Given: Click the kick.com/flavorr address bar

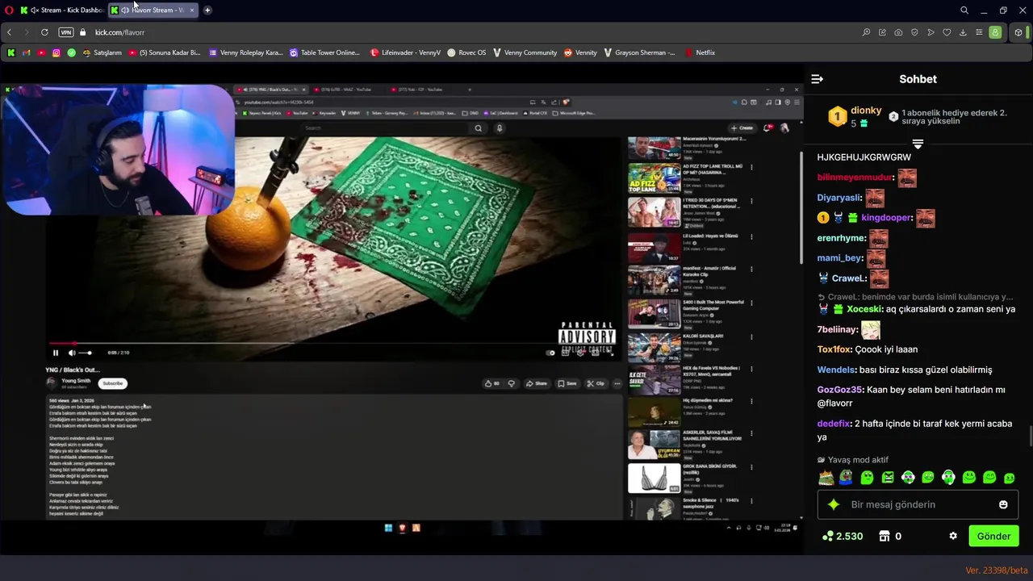Looking at the screenshot, I should 119,32.
